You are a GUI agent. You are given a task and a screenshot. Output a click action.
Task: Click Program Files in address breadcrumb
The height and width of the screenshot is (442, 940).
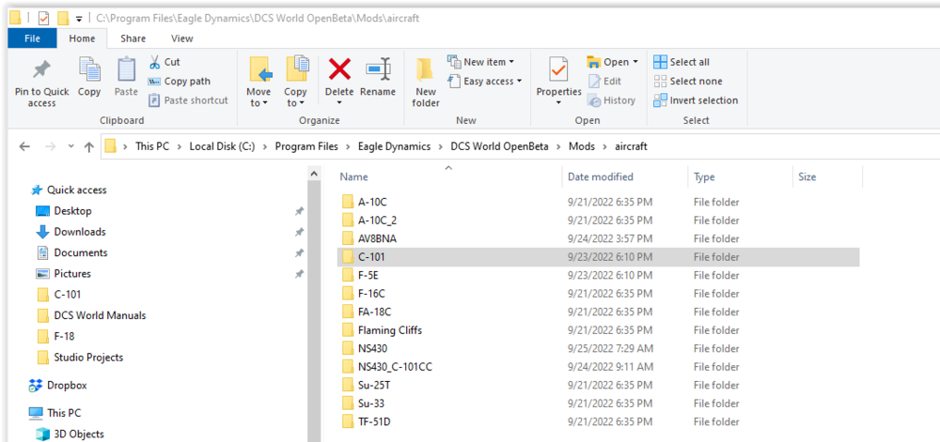tap(306, 146)
